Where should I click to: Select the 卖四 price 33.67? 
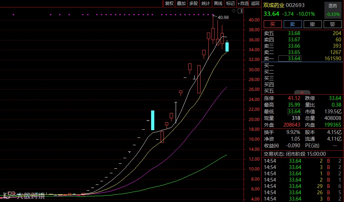[x=294, y=40]
